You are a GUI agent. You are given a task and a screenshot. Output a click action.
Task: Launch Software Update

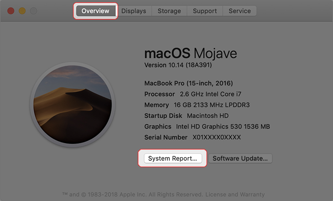[240, 159]
